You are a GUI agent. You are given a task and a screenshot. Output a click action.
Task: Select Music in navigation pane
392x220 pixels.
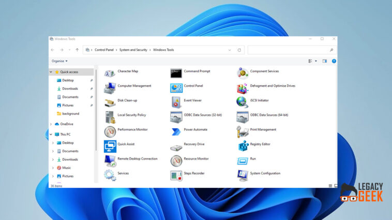point(67,168)
